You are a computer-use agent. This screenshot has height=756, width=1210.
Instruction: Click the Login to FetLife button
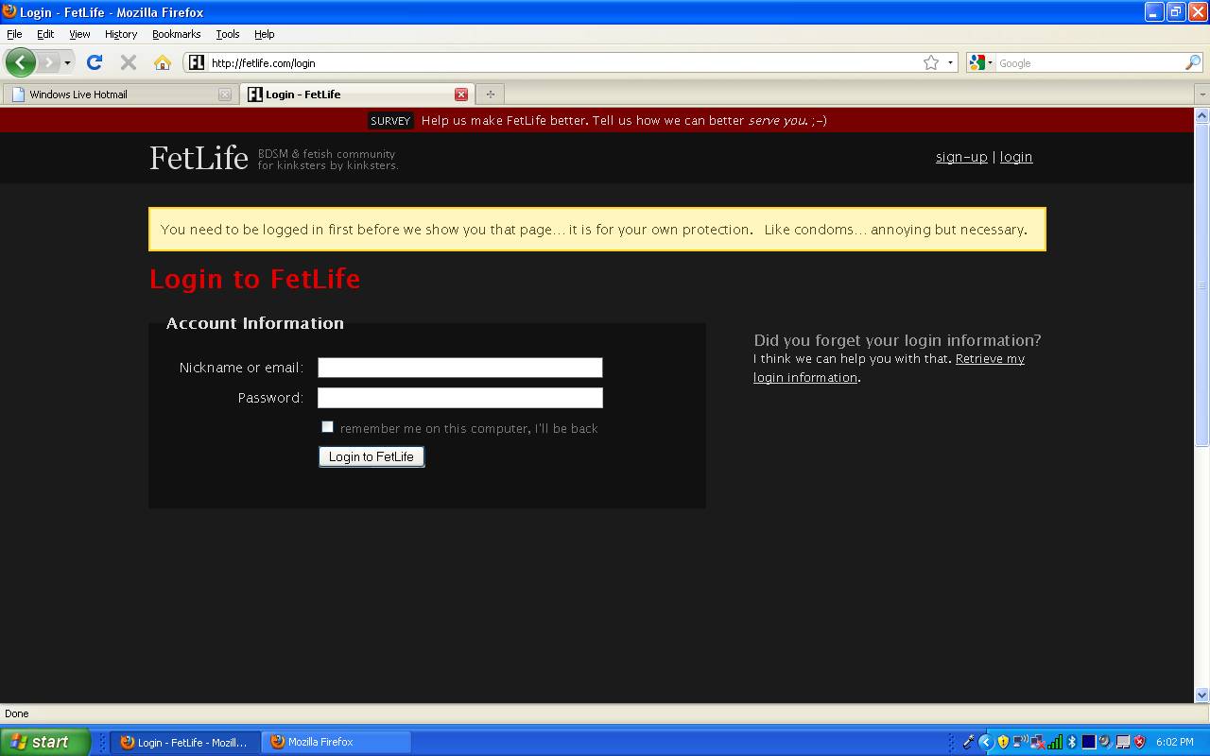coord(372,456)
